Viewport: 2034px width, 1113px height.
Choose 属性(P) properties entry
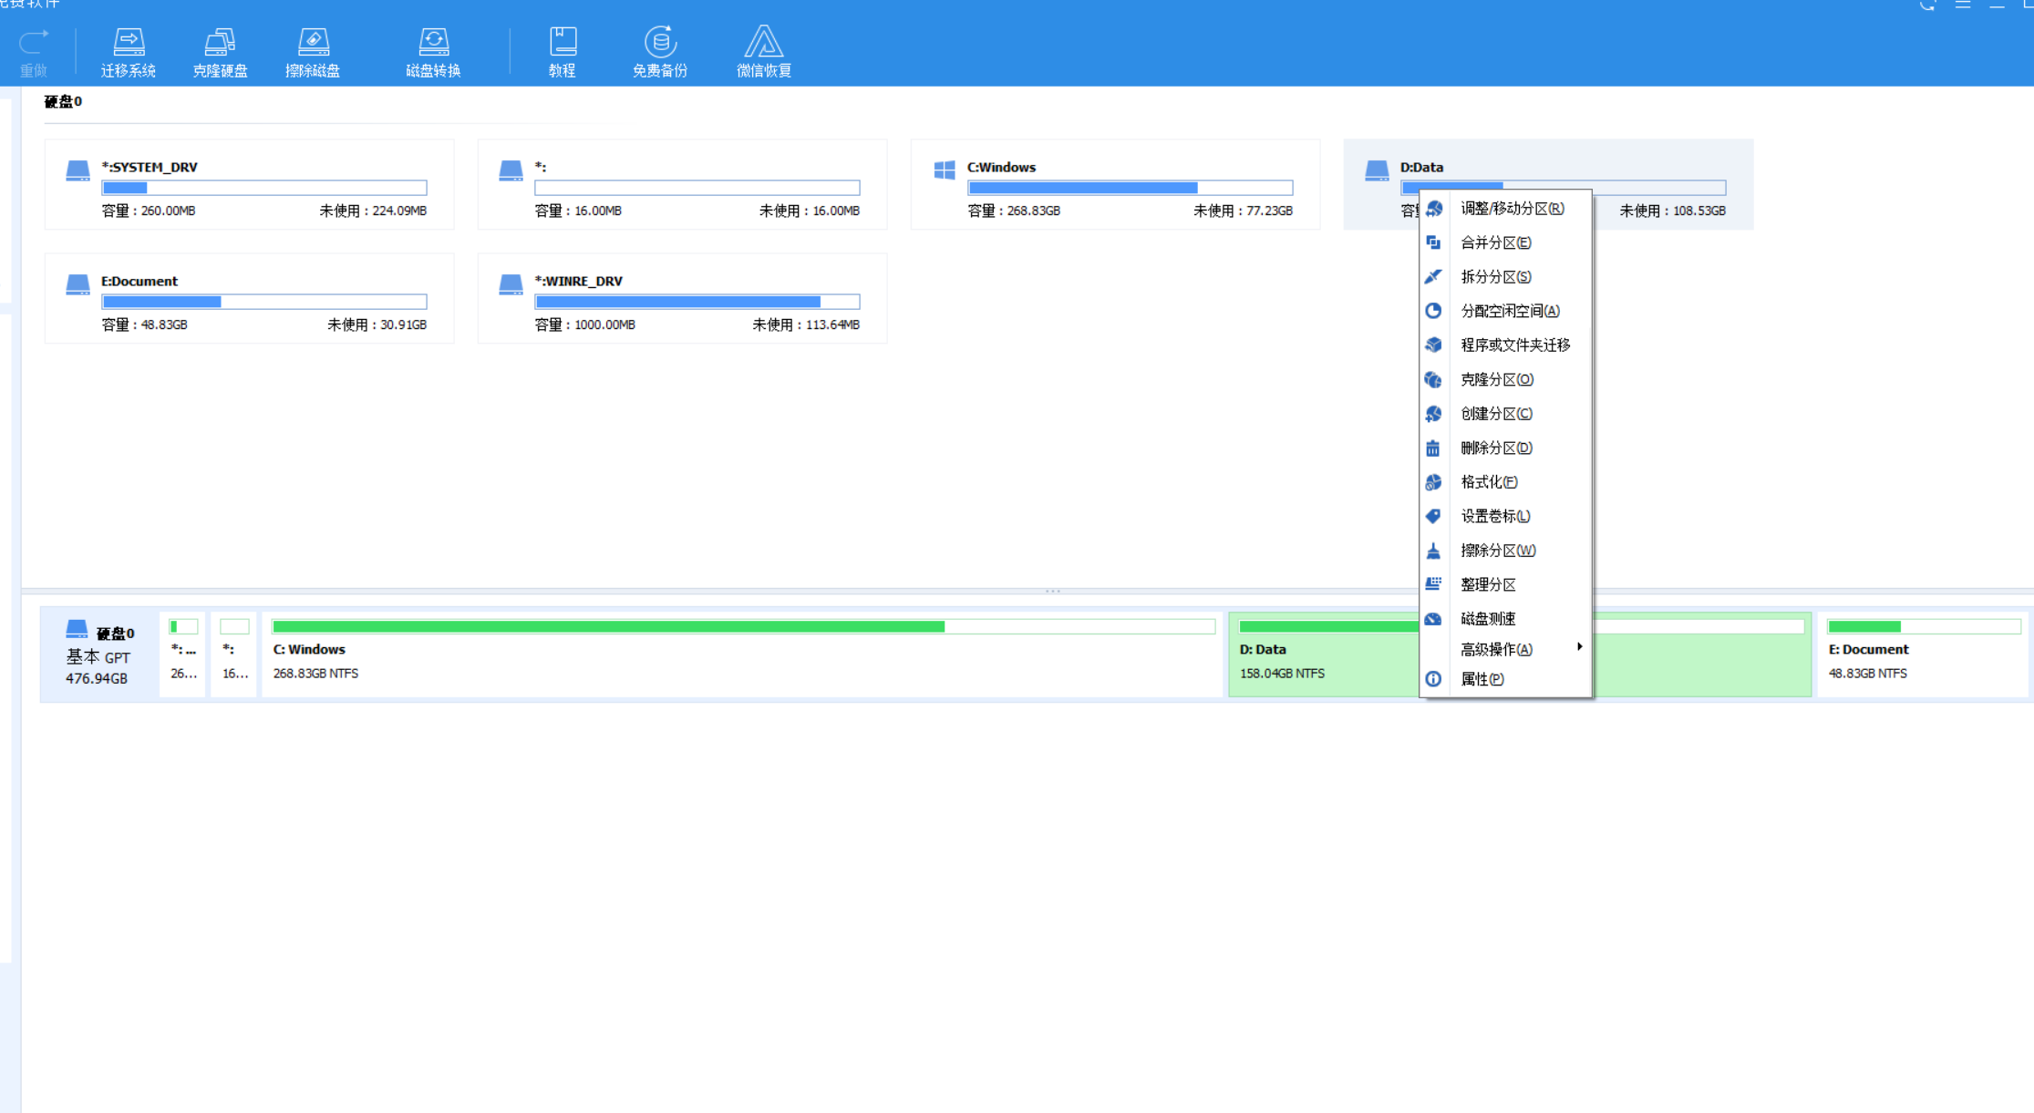pos(1506,679)
